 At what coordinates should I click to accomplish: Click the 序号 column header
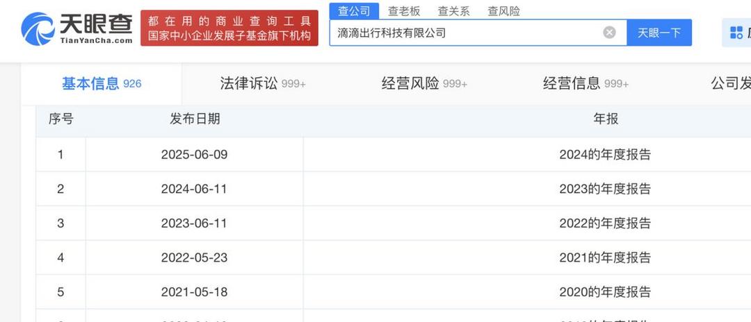coord(60,119)
